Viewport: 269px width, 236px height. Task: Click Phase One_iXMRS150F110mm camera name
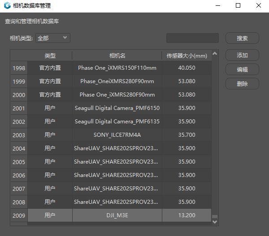click(117, 68)
